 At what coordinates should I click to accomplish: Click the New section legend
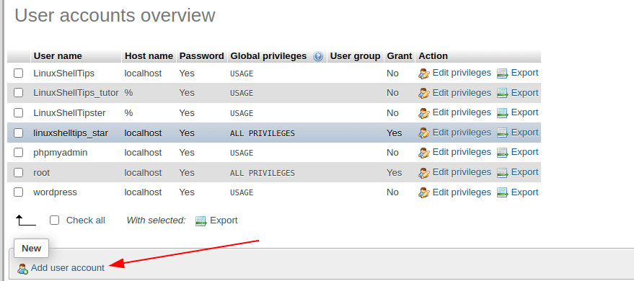click(31, 249)
